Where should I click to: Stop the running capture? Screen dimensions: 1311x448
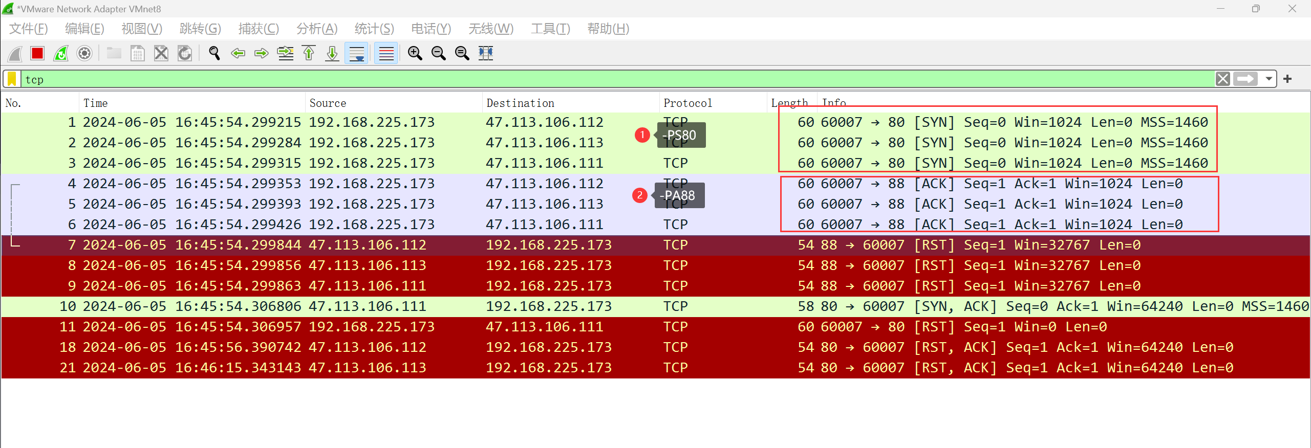pos(37,53)
